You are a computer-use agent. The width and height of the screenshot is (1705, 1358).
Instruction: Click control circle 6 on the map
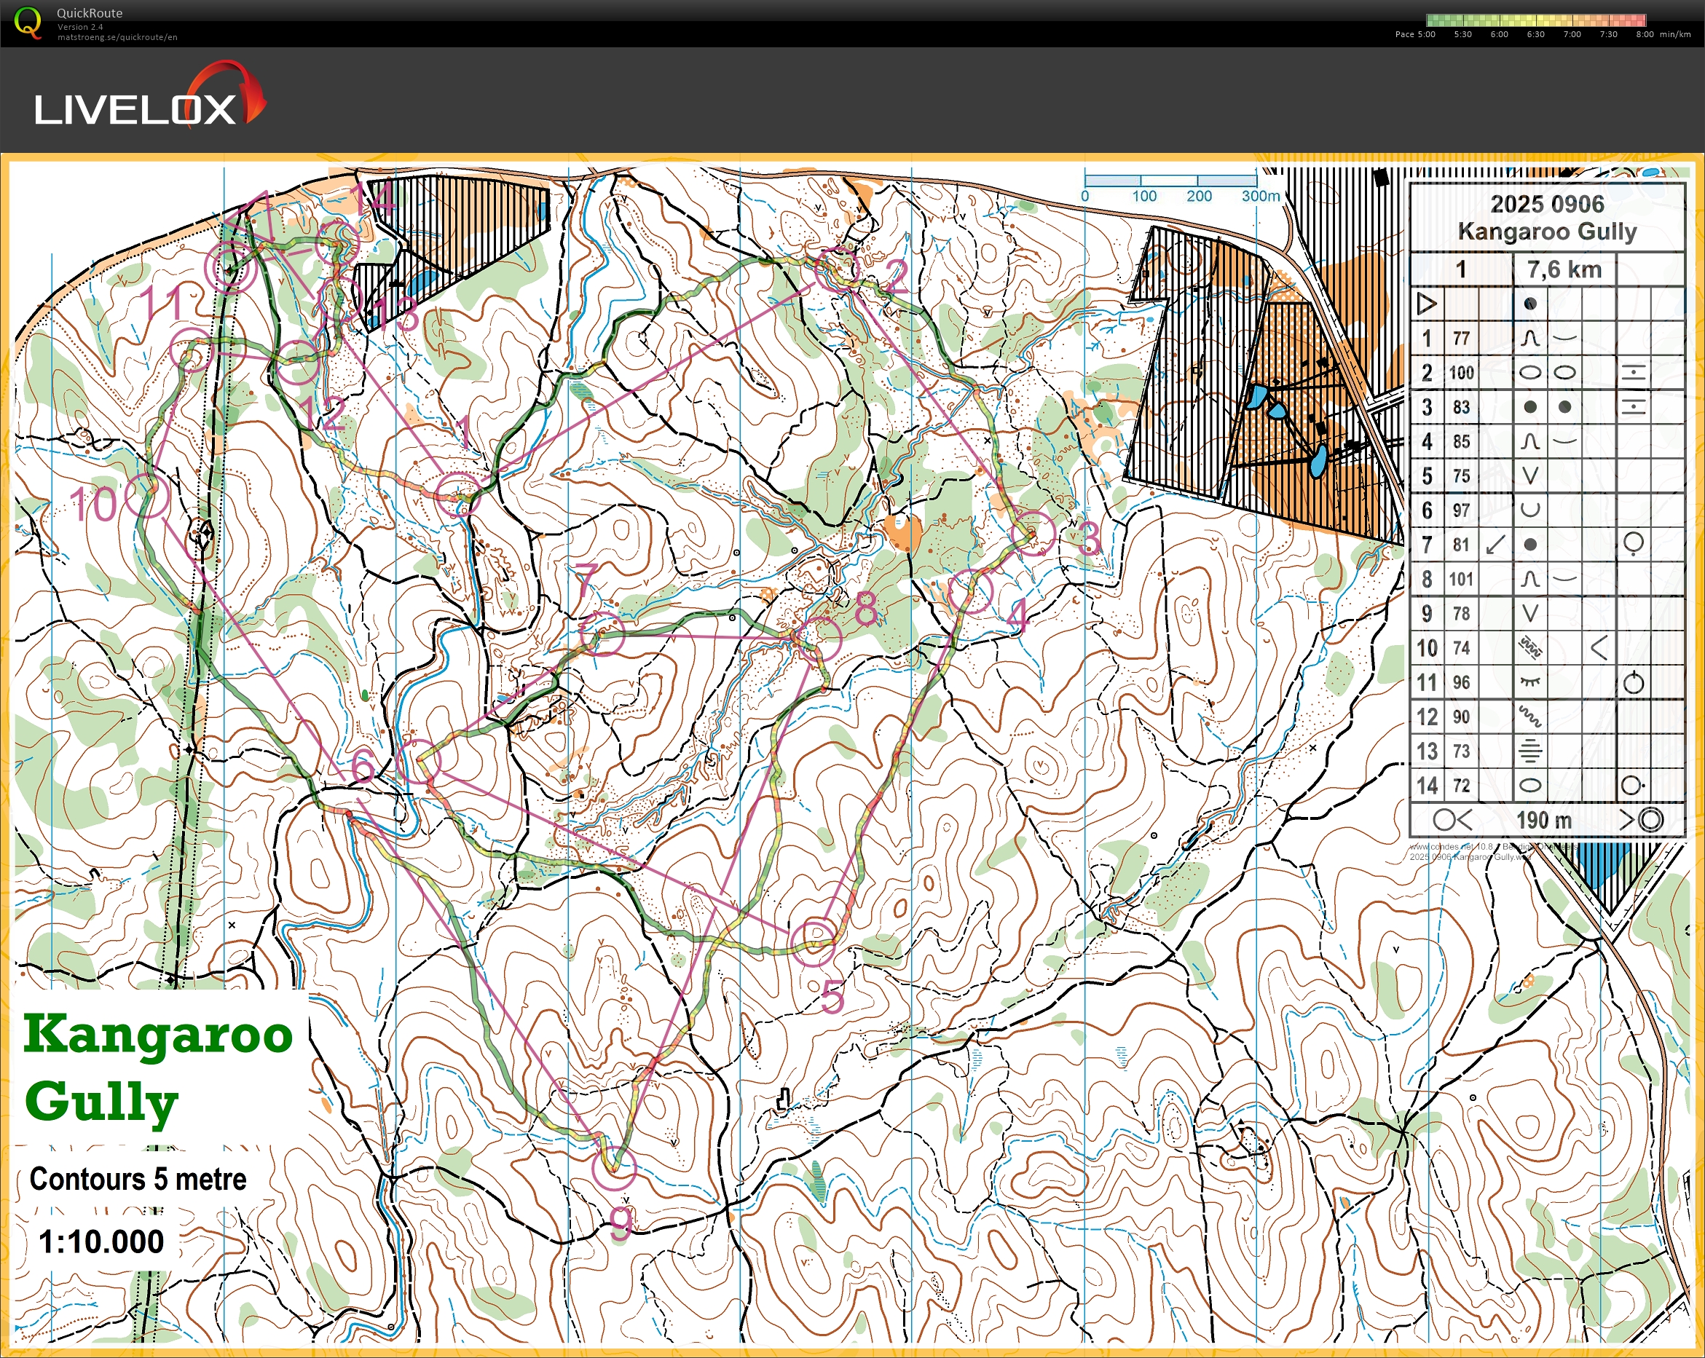(x=418, y=762)
